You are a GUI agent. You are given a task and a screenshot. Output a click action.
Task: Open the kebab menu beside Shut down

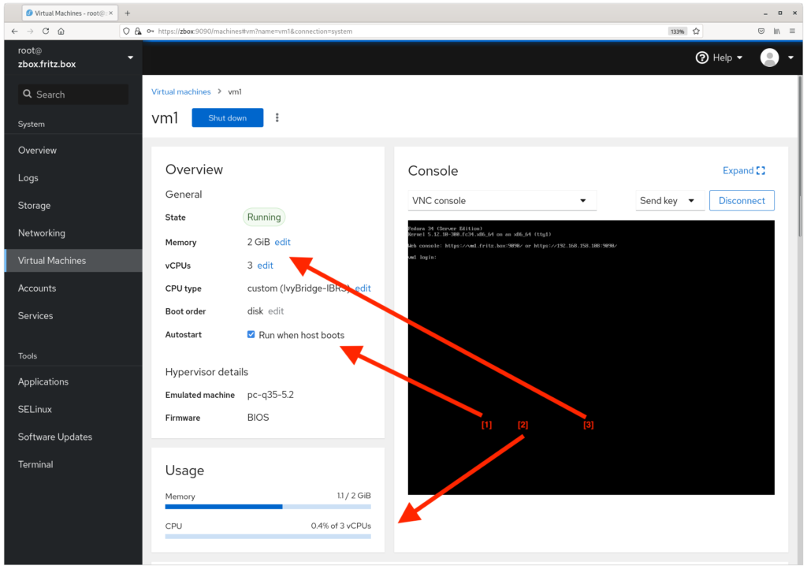[x=277, y=117]
